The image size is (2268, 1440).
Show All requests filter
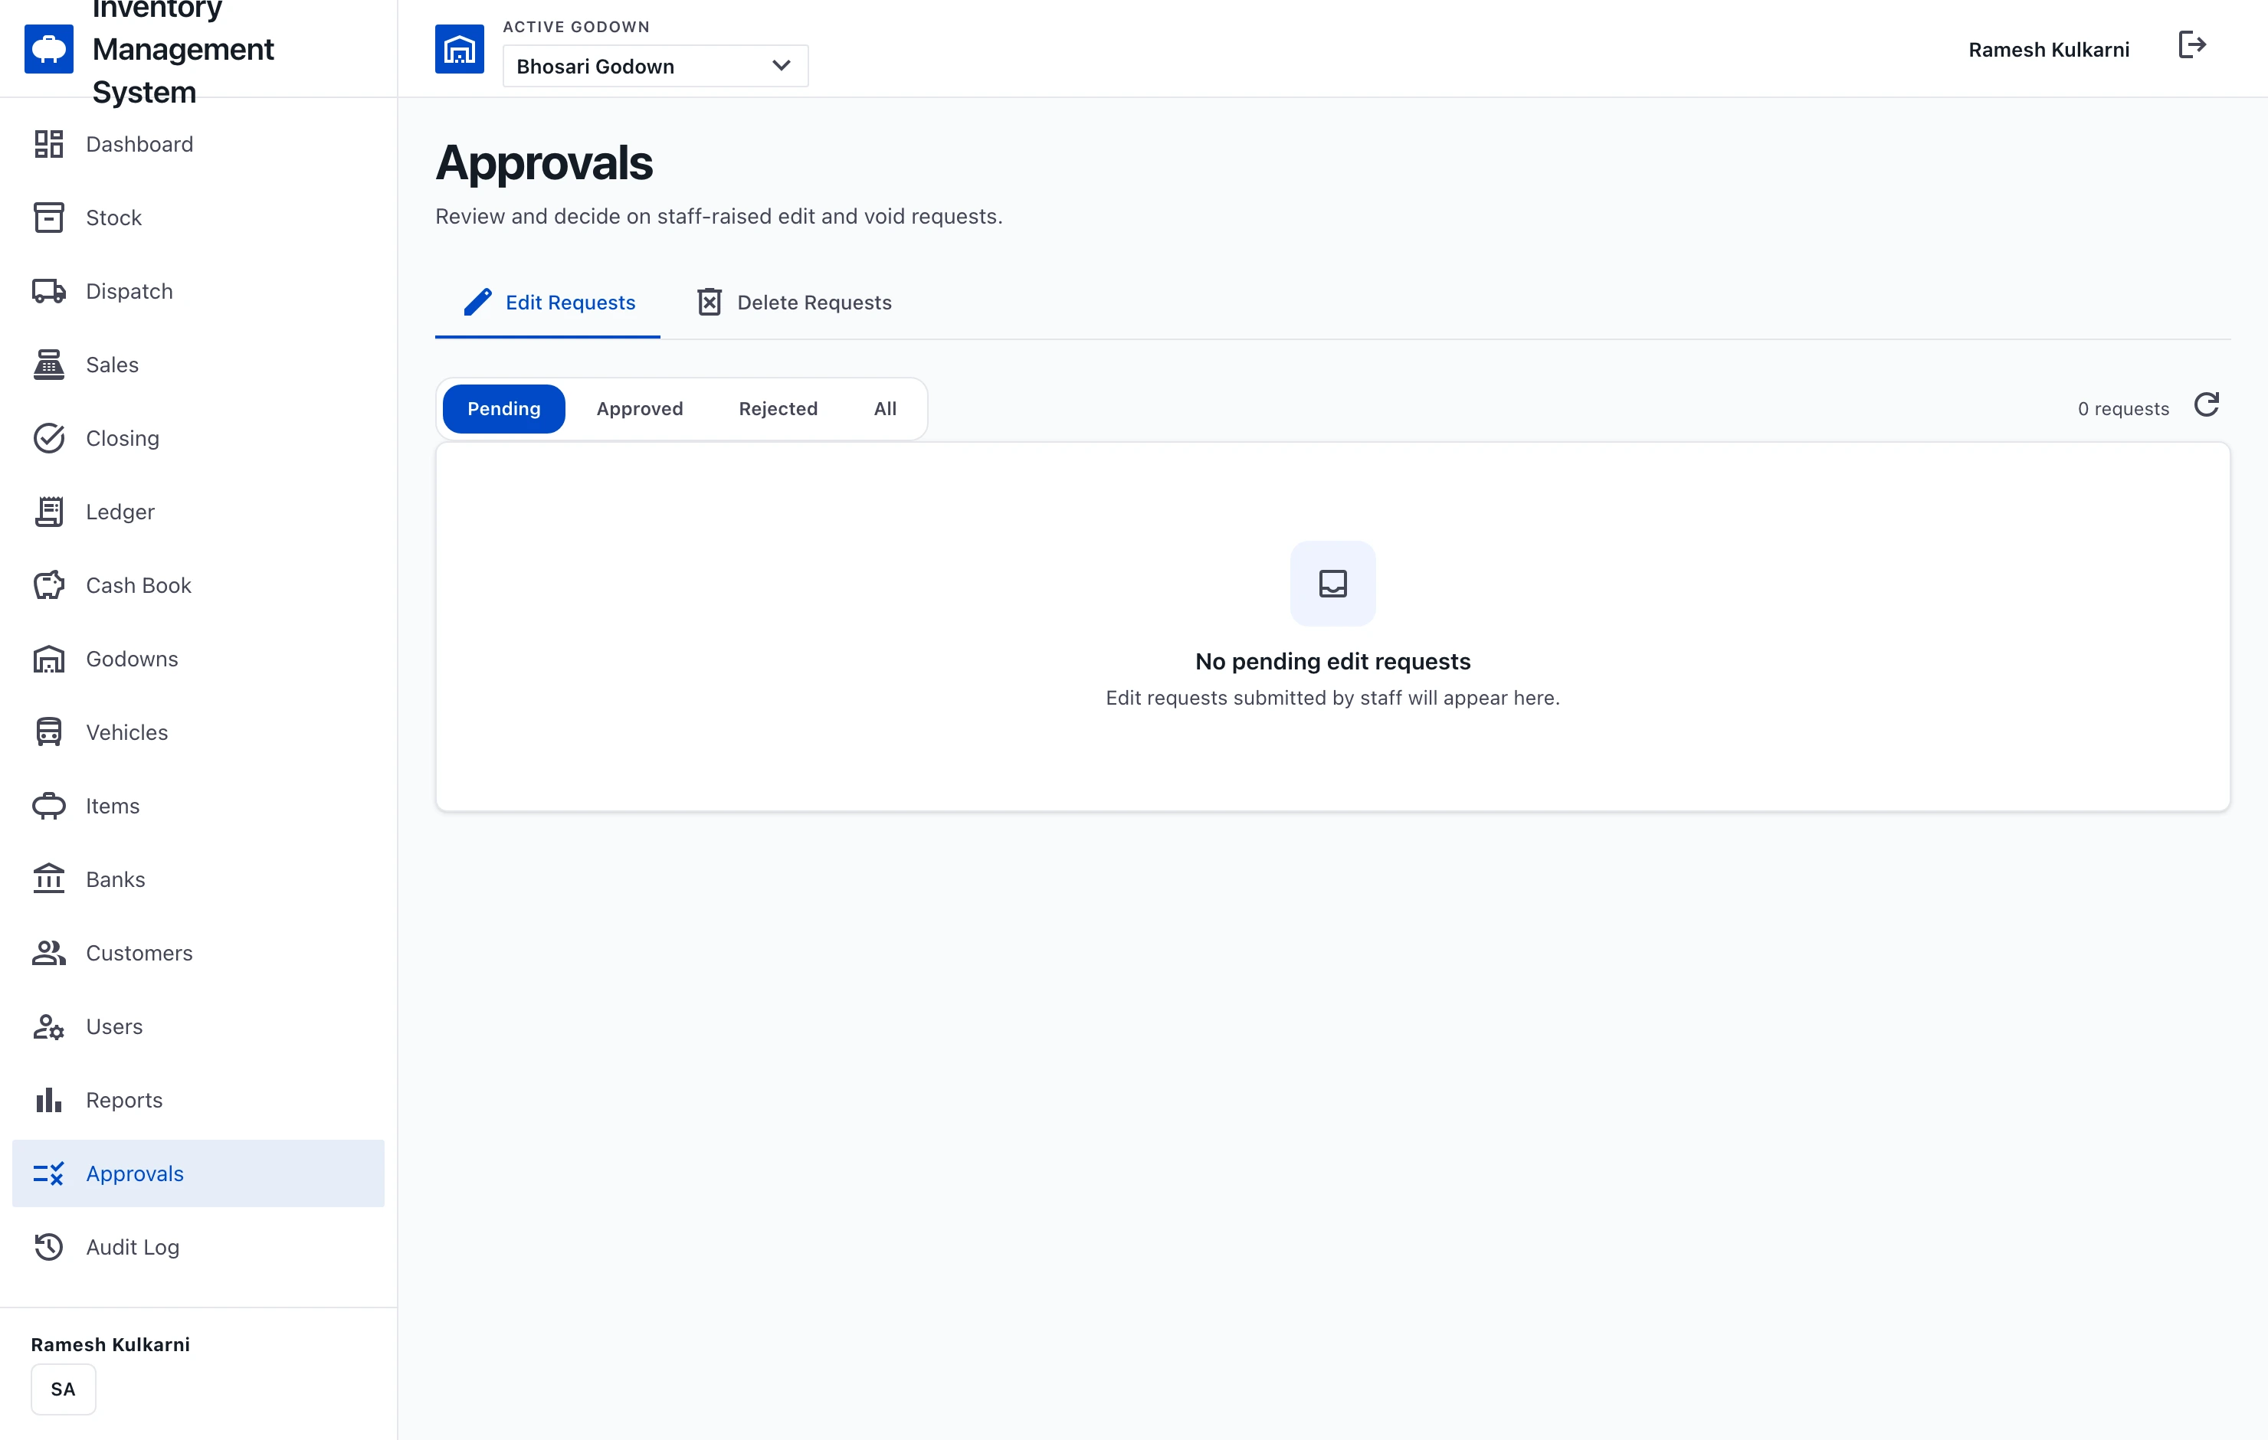coord(884,409)
